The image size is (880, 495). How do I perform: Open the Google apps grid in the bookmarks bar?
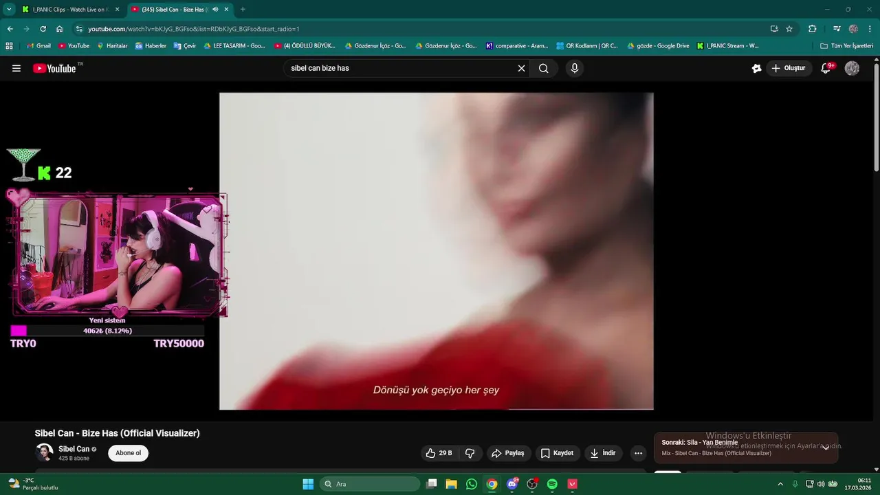click(x=9, y=45)
